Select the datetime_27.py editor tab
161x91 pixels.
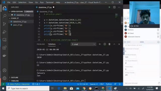[45, 7]
